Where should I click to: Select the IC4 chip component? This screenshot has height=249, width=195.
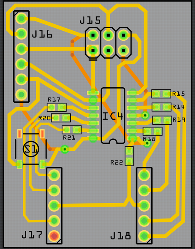(x=113, y=116)
